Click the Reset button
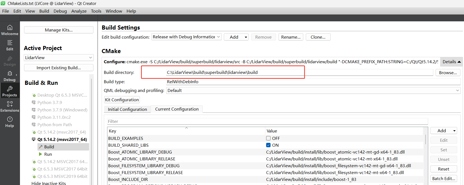This screenshot has height=185, width=464. [x=444, y=169]
